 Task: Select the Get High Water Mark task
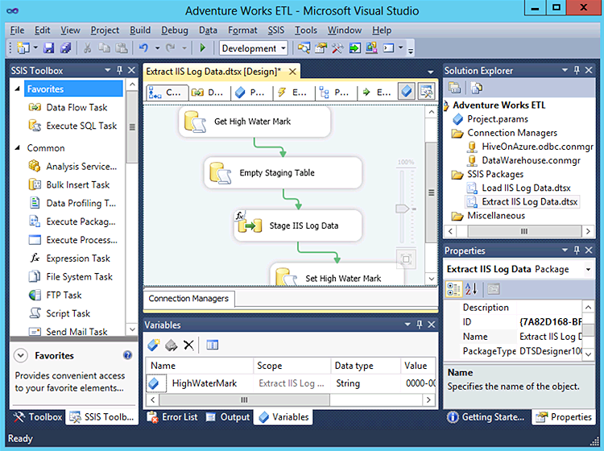coord(254,122)
